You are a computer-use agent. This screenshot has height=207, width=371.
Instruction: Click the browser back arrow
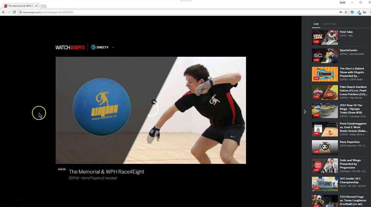point(3,12)
